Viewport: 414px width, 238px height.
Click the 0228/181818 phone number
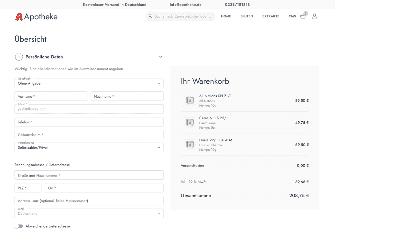237,5
